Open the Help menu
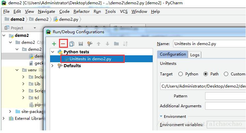The image size is (246, 133). click(x=155, y=12)
